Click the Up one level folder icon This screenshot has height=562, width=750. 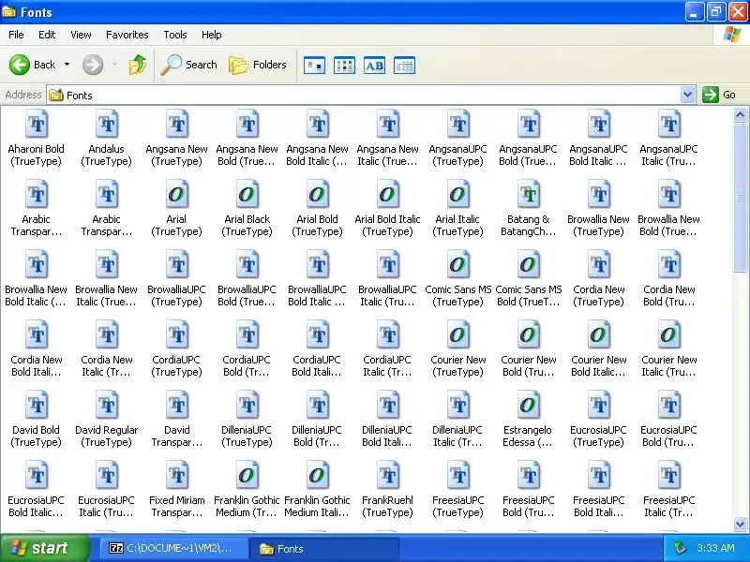138,65
